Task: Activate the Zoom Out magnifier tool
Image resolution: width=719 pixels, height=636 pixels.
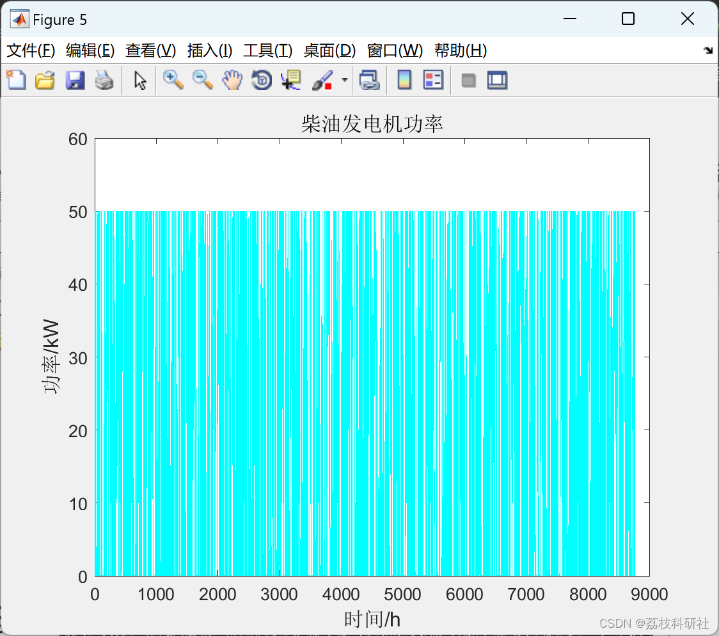Action: coord(202,80)
